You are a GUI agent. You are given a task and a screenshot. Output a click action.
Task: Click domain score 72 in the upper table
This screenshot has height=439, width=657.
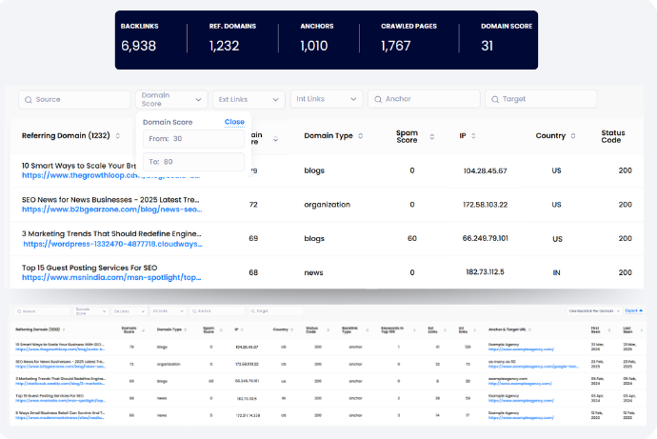[253, 205]
